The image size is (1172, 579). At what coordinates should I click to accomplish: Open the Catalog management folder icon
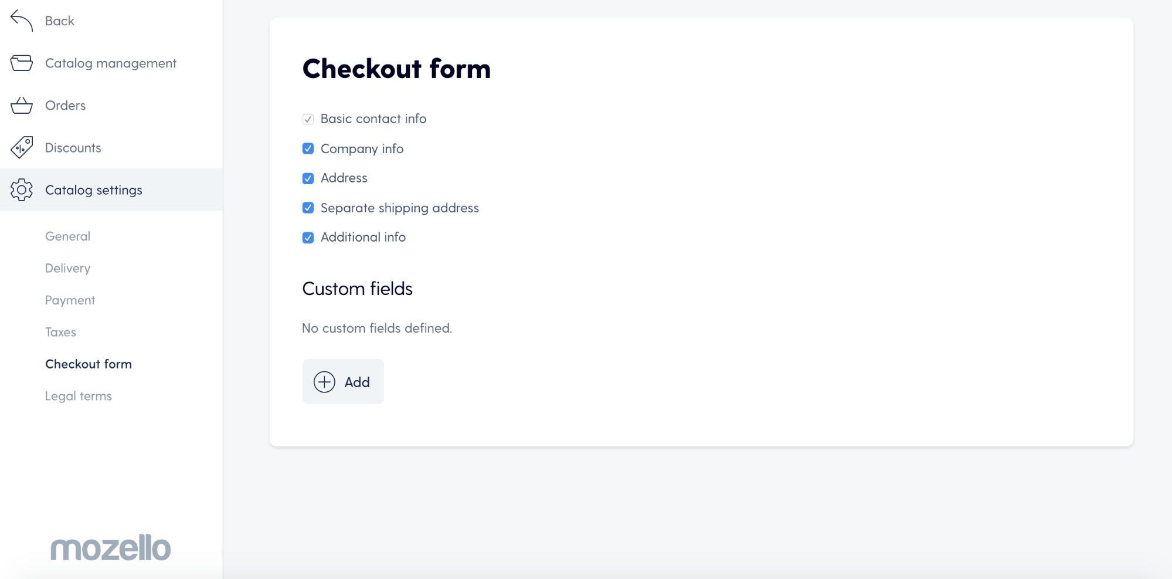click(22, 63)
